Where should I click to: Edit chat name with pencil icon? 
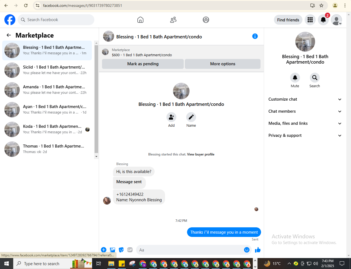[191, 117]
